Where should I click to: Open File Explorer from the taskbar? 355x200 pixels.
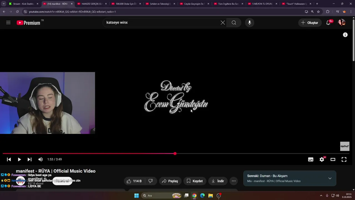[x=211, y=196]
